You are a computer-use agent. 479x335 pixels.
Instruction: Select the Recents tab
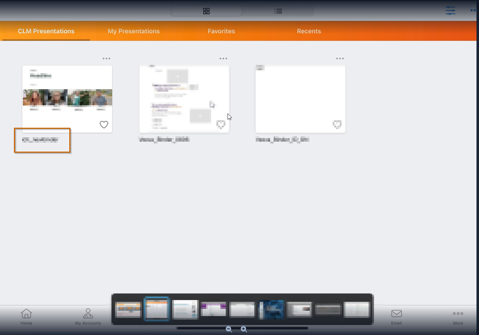tap(309, 31)
